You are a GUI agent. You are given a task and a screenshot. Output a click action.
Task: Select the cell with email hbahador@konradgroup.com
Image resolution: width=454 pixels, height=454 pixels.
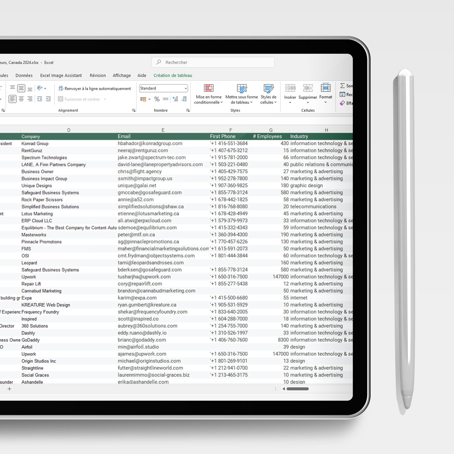pos(150,143)
